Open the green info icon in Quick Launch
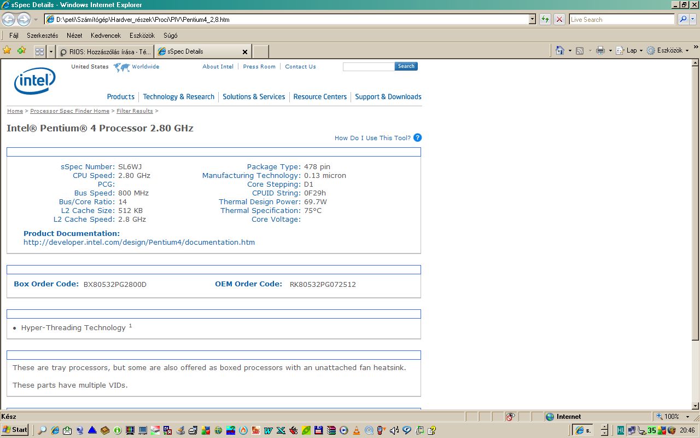 118,430
